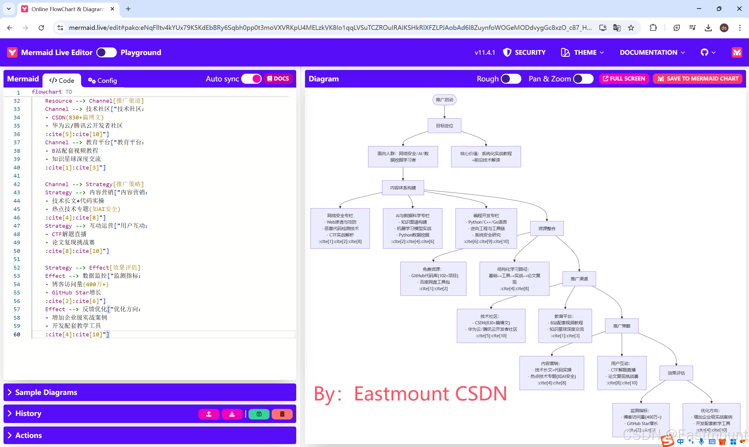Click the Mermaid Chart logo icon top-right
The height and width of the screenshot is (447, 749).
[737, 52]
